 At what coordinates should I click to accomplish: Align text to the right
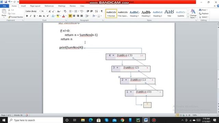click(x=78, y=16)
